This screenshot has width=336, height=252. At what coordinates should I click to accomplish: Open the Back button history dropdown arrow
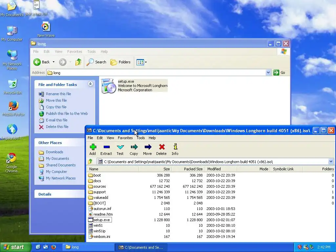(53, 62)
